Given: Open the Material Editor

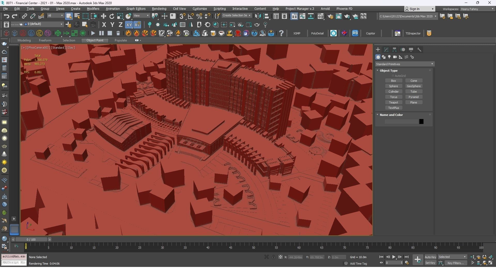Looking at the screenshot, I should click(321, 16).
